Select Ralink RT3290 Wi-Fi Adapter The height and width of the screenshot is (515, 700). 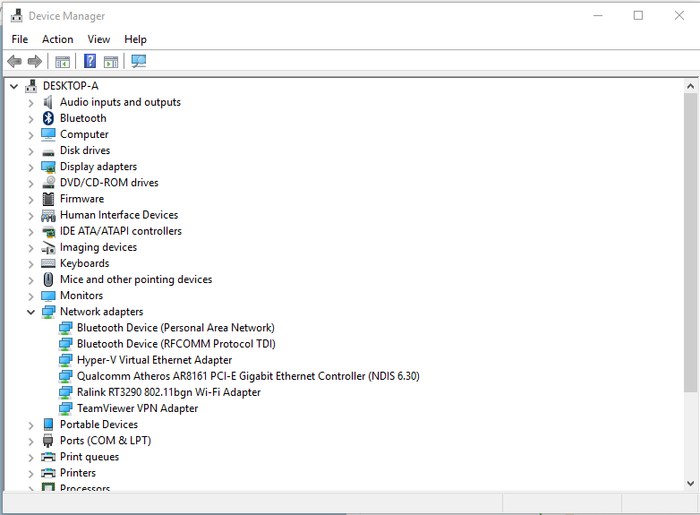coord(169,392)
